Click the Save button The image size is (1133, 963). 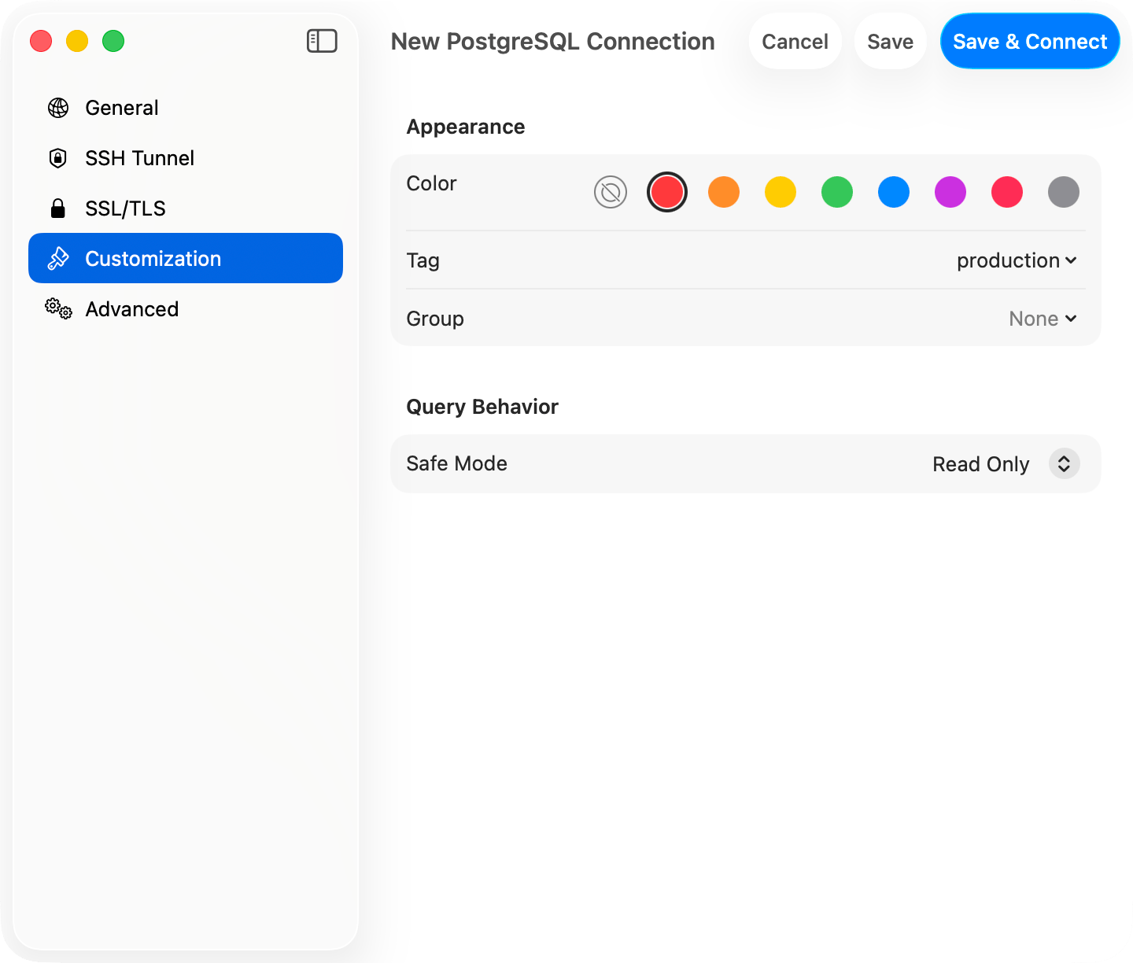pyautogui.click(x=891, y=42)
